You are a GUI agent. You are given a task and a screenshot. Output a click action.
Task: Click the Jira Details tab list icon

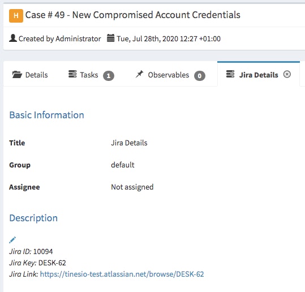click(x=230, y=74)
